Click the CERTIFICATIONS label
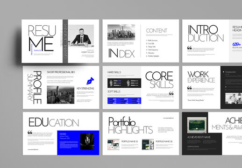242x168 pixels. [193, 147]
